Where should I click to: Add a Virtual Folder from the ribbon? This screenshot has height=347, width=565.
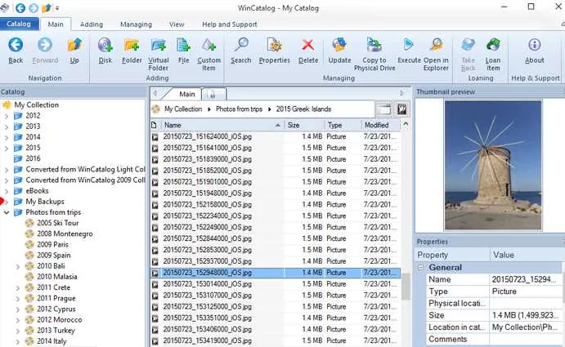coord(158,55)
